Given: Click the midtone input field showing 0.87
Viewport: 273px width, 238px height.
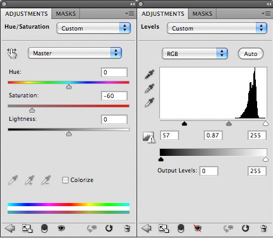Looking at the screenshot, I should (213, 136).
